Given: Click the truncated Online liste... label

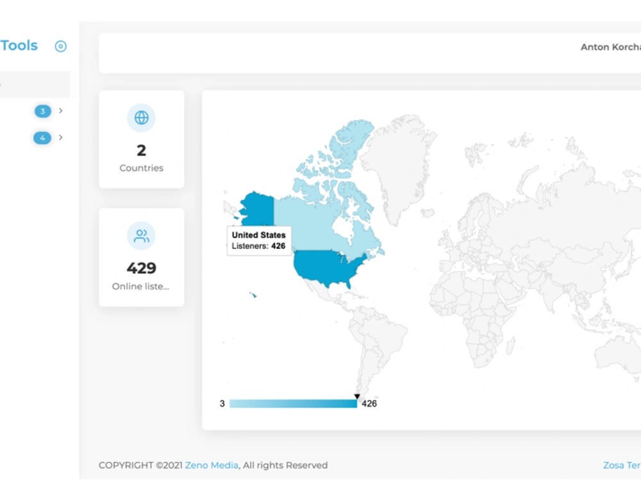Looking at the screenshot, I should [x=140, y=286].
